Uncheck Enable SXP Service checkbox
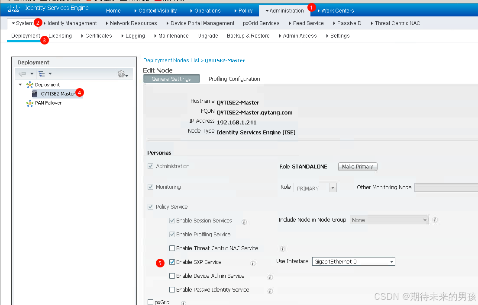The height and width of the screenshot is (305, 478). (172, 262)
